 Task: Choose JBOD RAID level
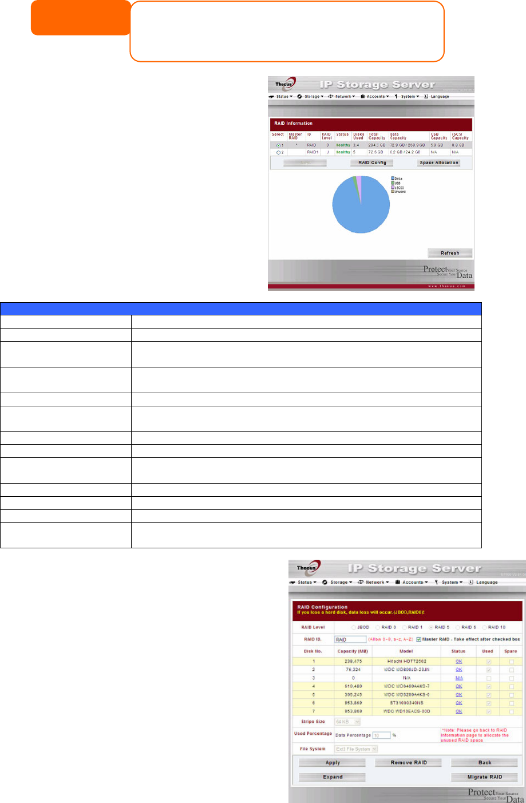coord(354,627)
